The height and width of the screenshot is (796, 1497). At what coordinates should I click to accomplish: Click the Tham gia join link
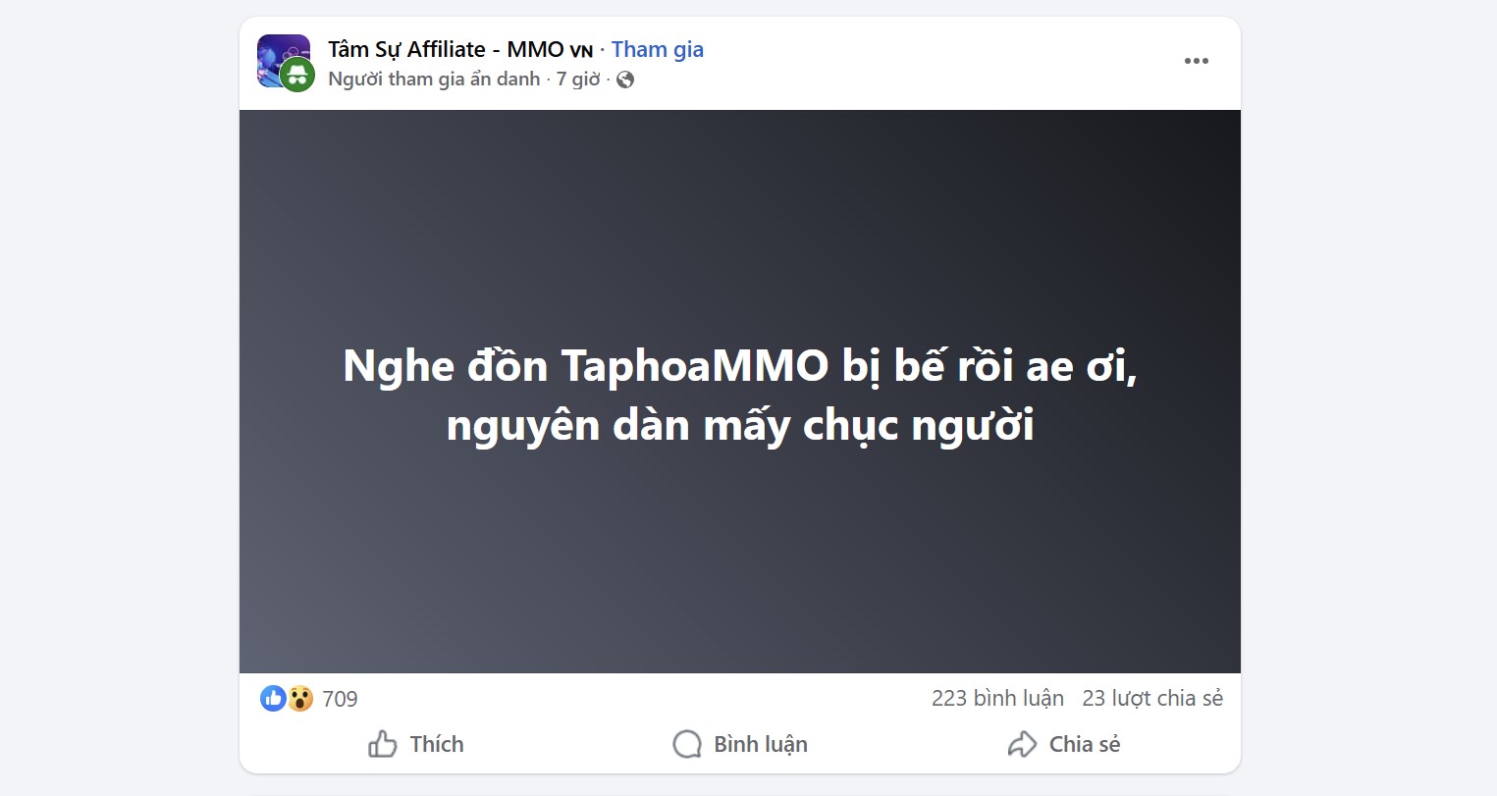coord(657,48)
